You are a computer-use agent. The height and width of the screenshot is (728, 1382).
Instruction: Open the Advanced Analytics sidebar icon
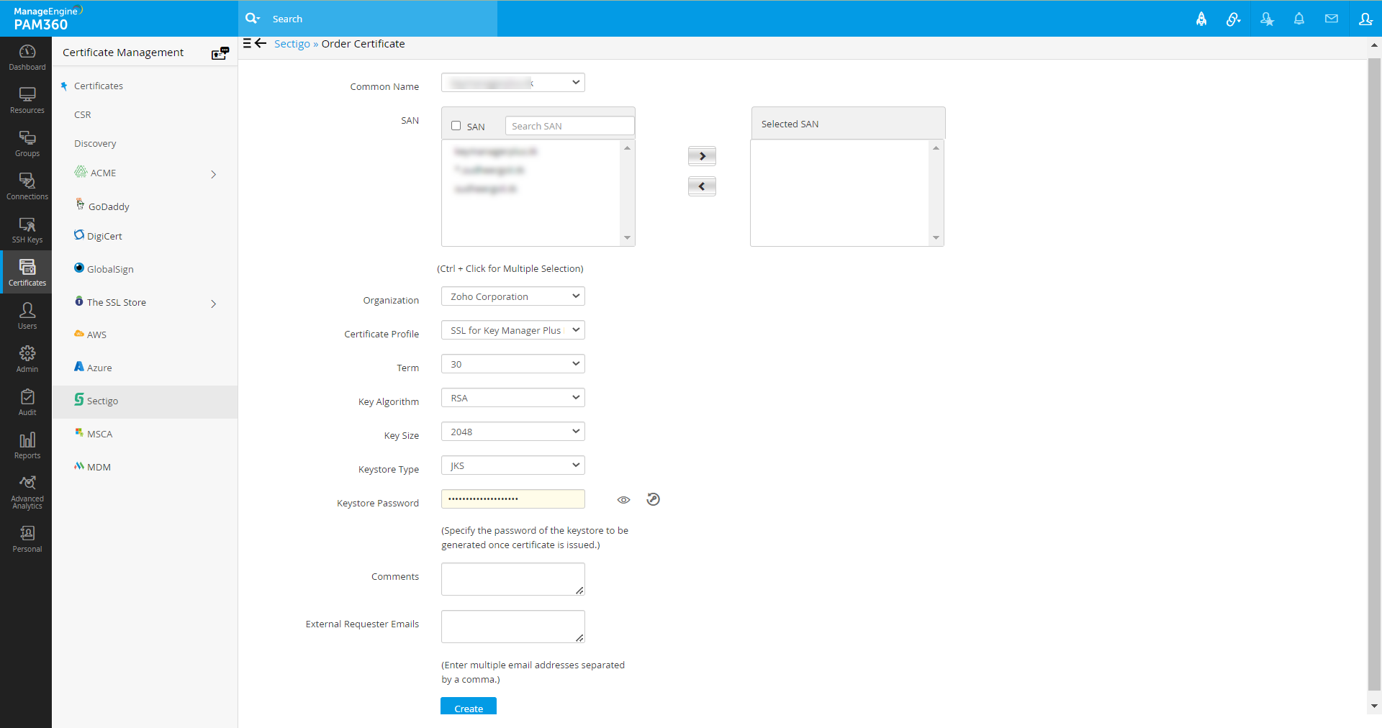click(27, 492)
